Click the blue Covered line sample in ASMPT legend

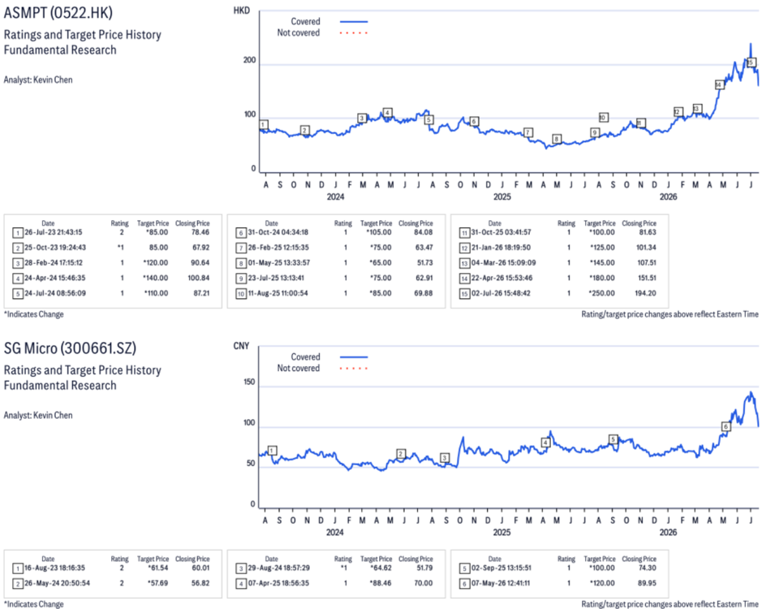[x=354, y=21]
